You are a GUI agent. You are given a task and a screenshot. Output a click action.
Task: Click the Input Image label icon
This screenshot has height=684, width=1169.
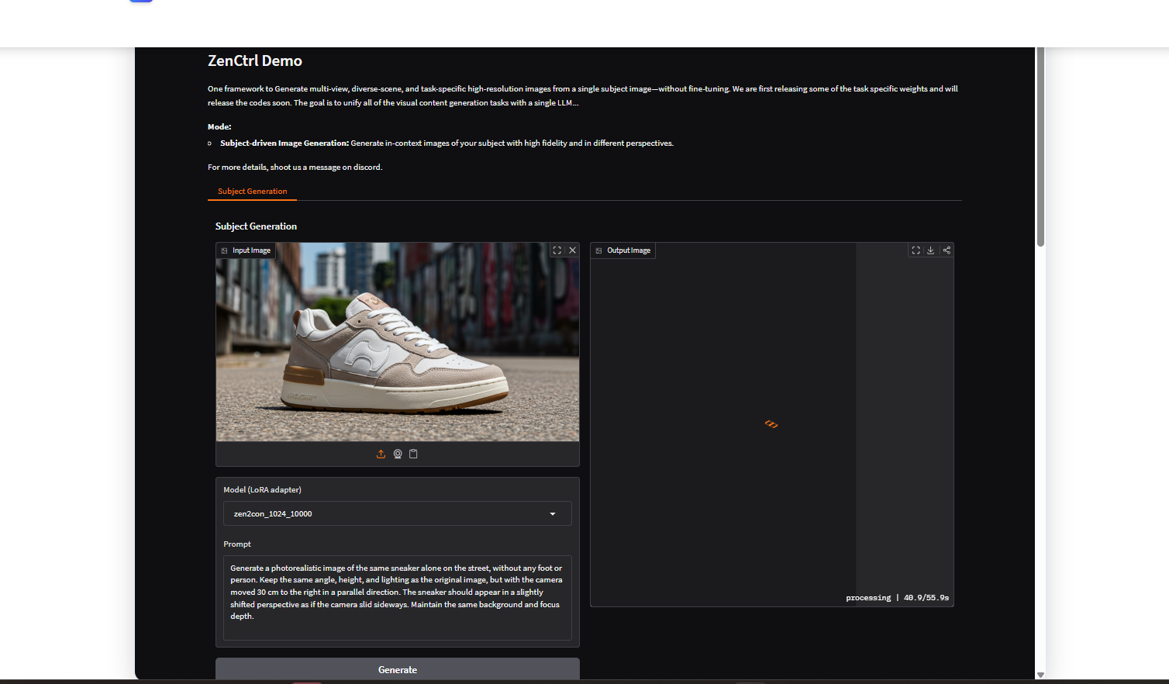(x=225, y=250)
